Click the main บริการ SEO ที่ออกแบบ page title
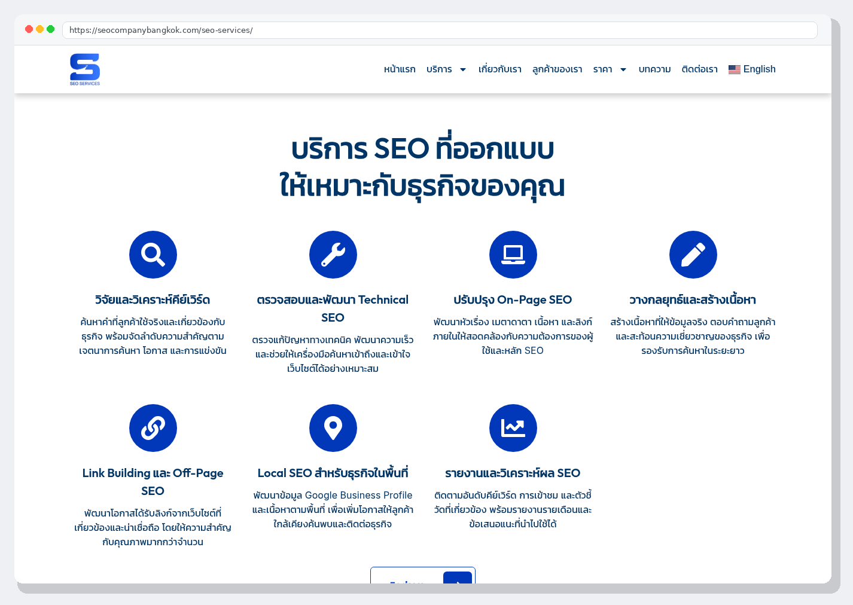853x605 pixels. tap(423, 167)
